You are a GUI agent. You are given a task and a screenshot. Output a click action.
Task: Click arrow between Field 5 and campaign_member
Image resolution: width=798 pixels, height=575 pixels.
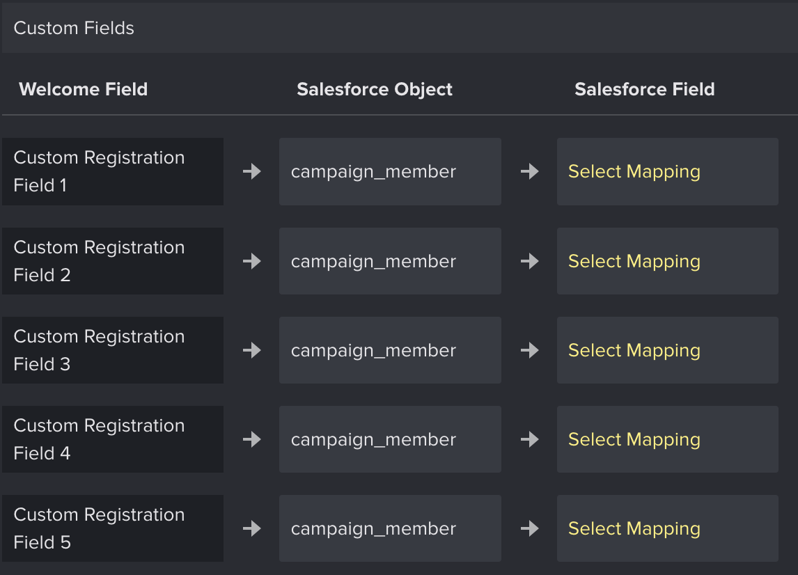pyautogui.click(x=252, y=528)
